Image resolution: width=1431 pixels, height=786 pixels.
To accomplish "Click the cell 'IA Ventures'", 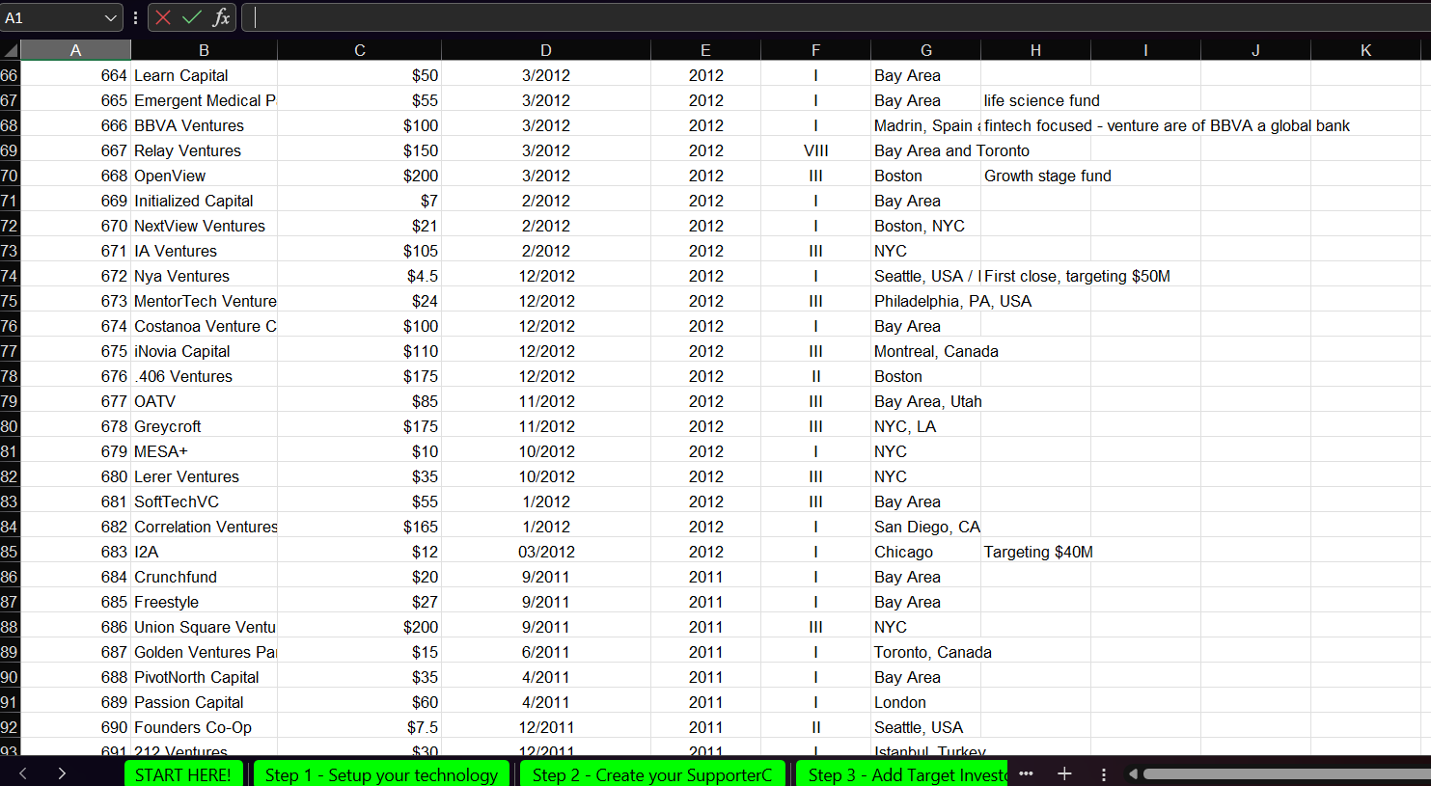I will click(204, 251).
